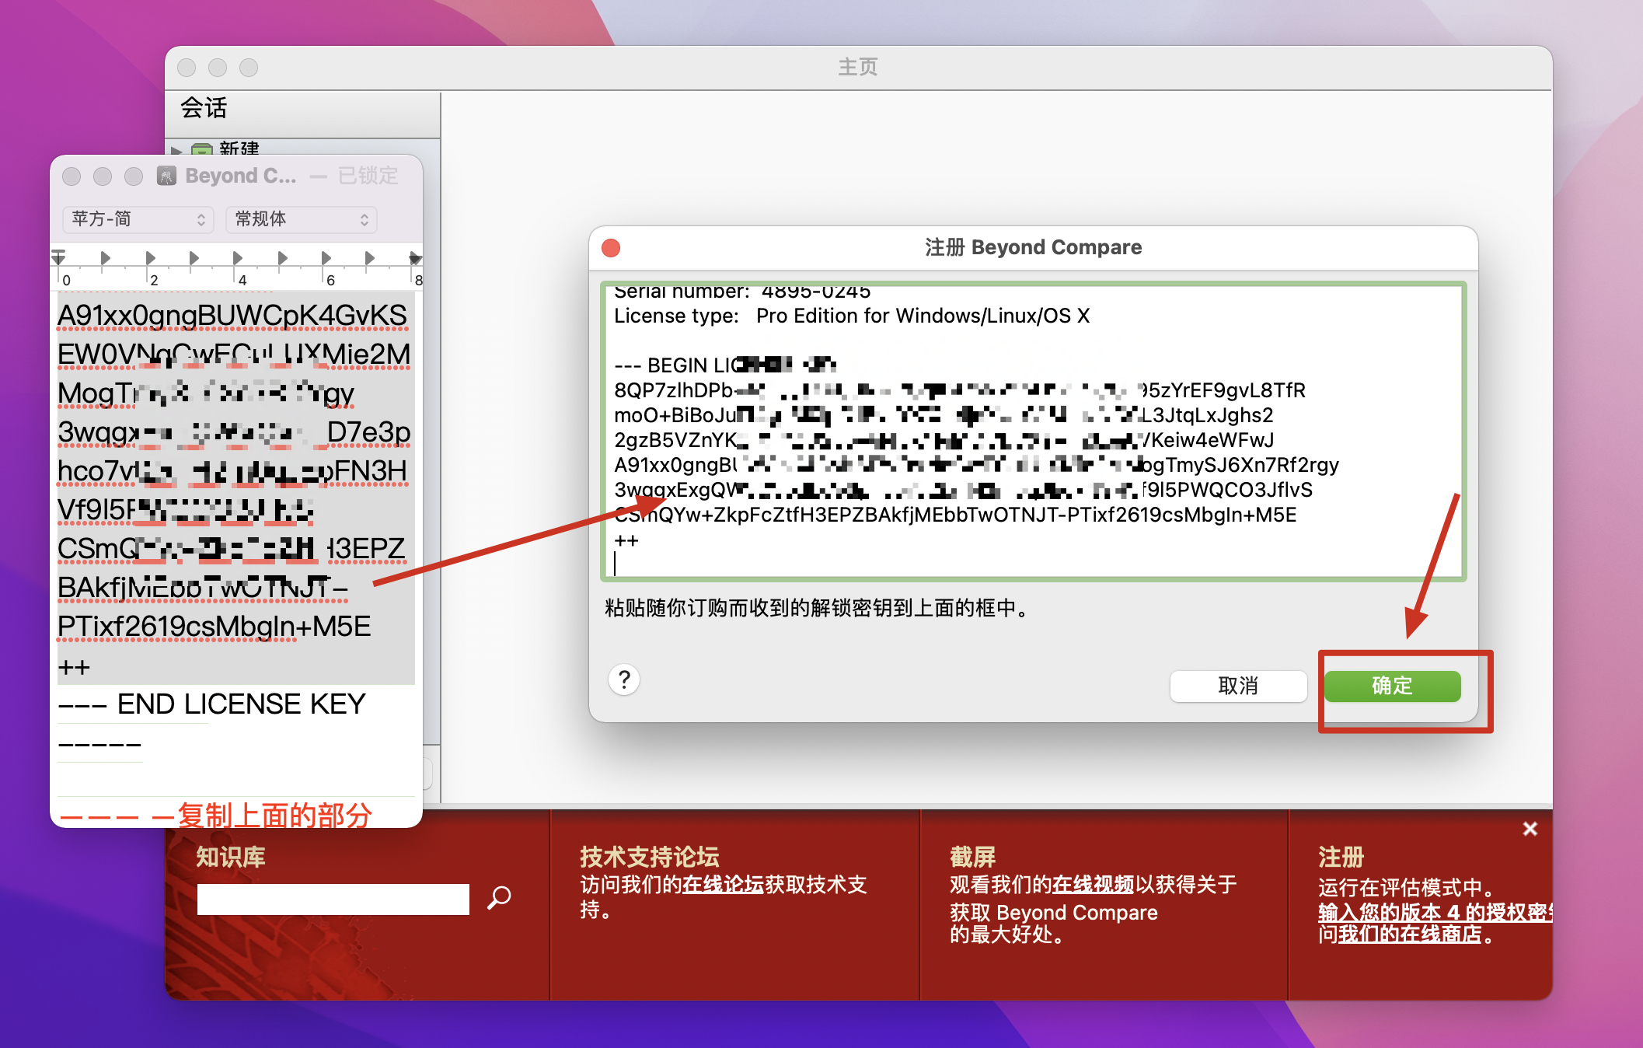
Task: Click the right margin marker on ruler
Action: 416,258
